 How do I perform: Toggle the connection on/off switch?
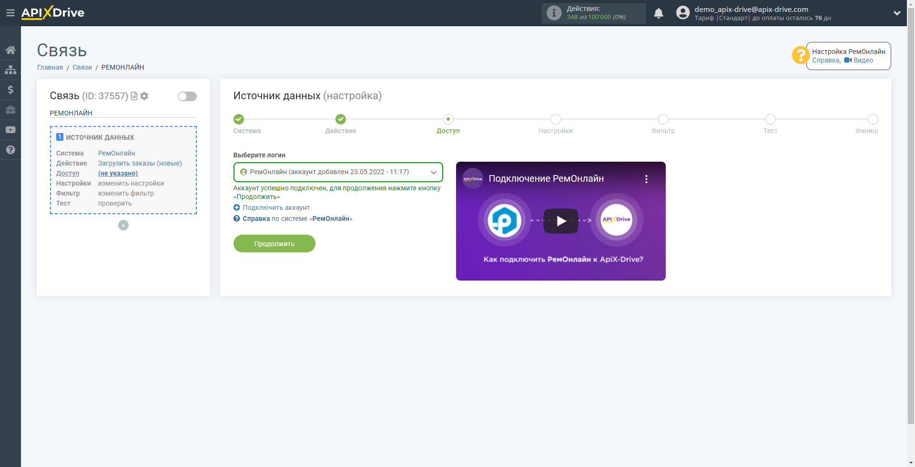click(187, 96)
